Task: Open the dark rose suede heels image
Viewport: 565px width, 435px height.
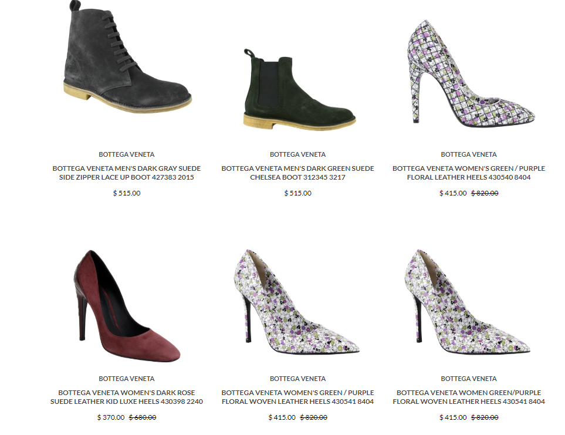Action: coord(127,306)
